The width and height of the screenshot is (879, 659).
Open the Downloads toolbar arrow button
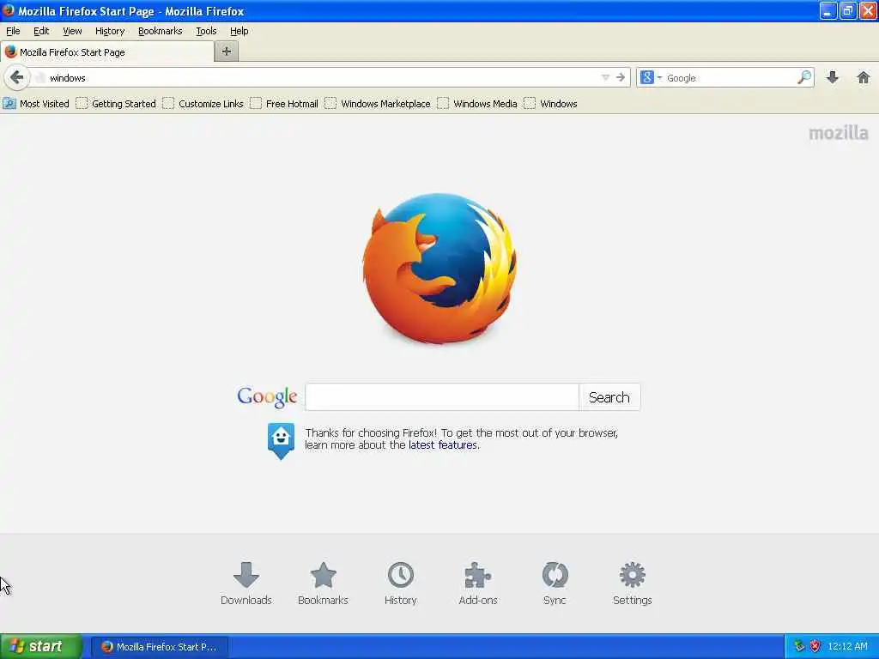pos(833,77)
